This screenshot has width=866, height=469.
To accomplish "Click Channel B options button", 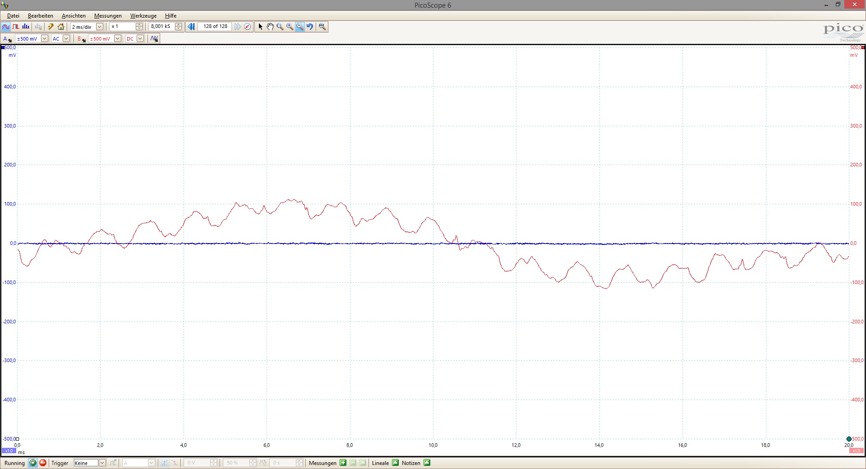I will point(81,39).
